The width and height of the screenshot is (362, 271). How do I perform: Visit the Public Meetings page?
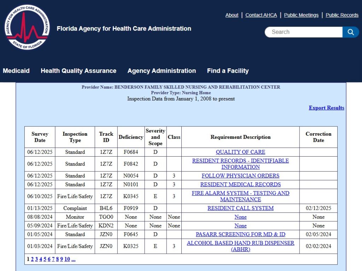click(x=301, y=15)
